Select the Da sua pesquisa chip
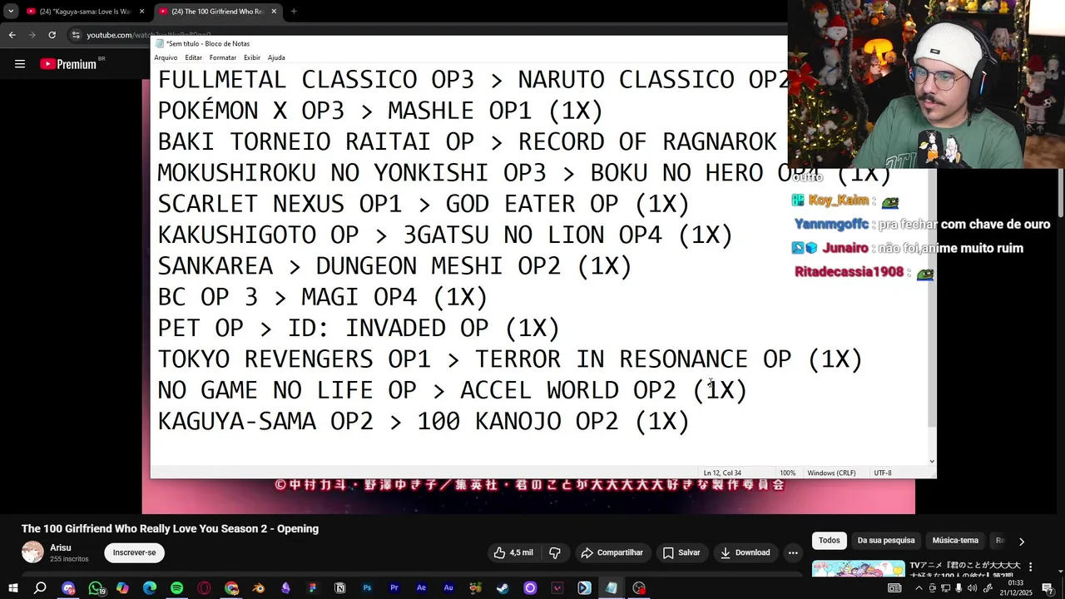Image resolution: width=1065 pixels, height=599 pixels. 886,541
